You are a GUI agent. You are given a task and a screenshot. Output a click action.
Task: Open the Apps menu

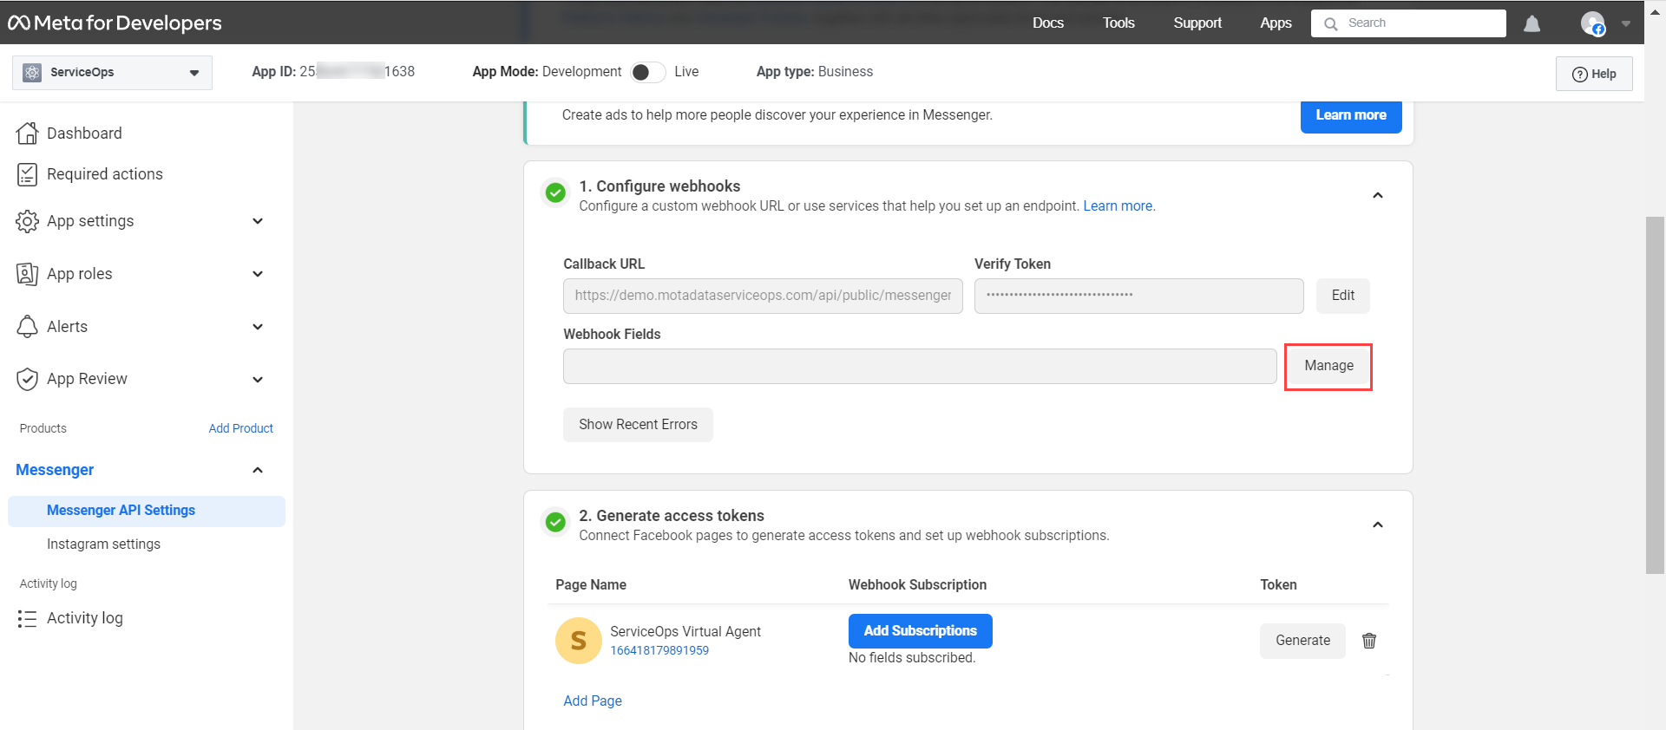(x=1276, y=23)
